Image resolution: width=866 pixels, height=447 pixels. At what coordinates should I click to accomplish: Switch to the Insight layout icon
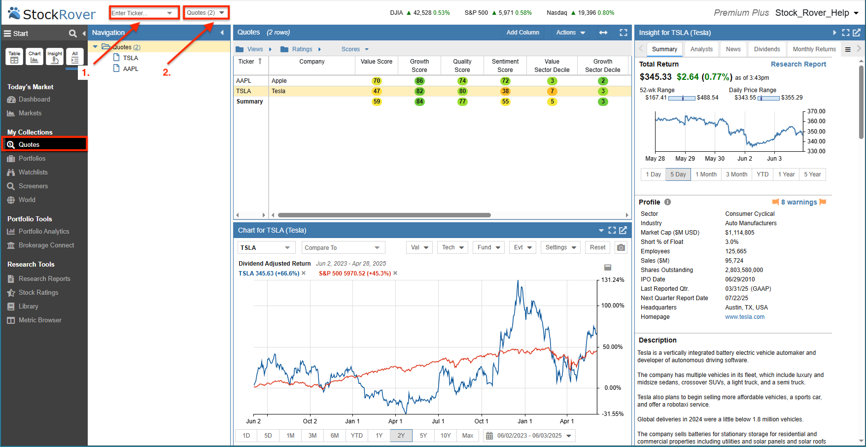pyautogui.click(x=55, y=57)
